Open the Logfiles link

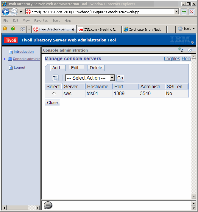click(172, 59)
